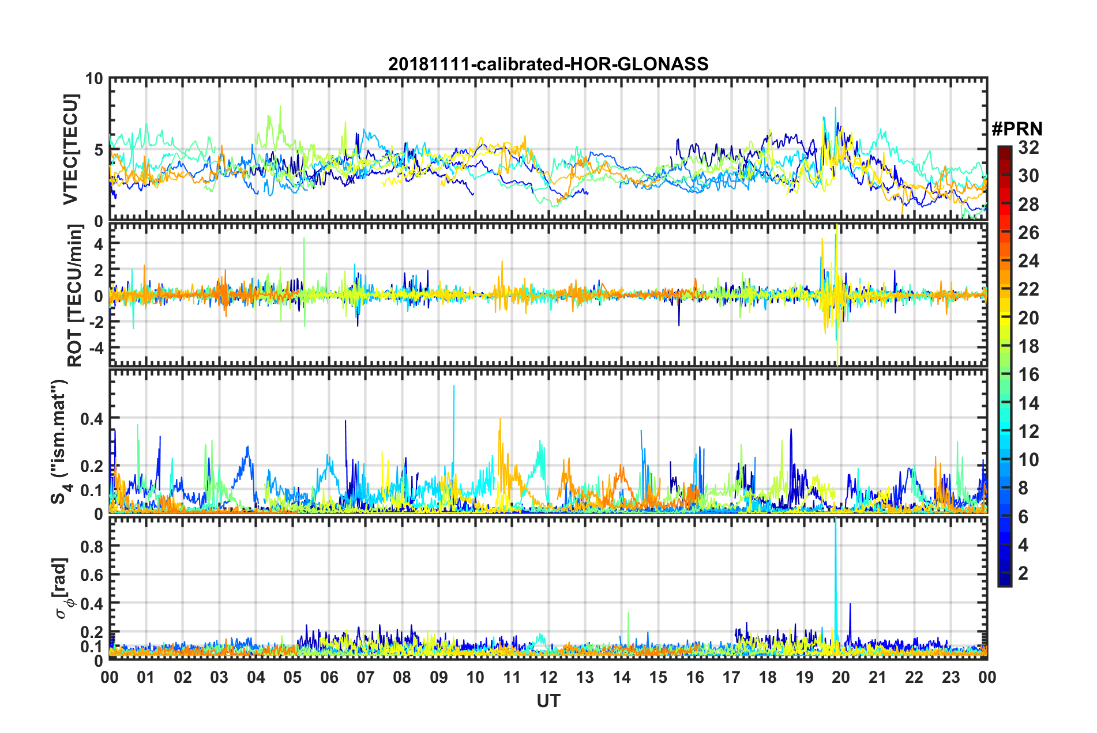Click the VTEC y-axis tick 5
Image resolution: width=1097 pixels, height=733 pixels.
pyautogui.click(x=99, y=150)
